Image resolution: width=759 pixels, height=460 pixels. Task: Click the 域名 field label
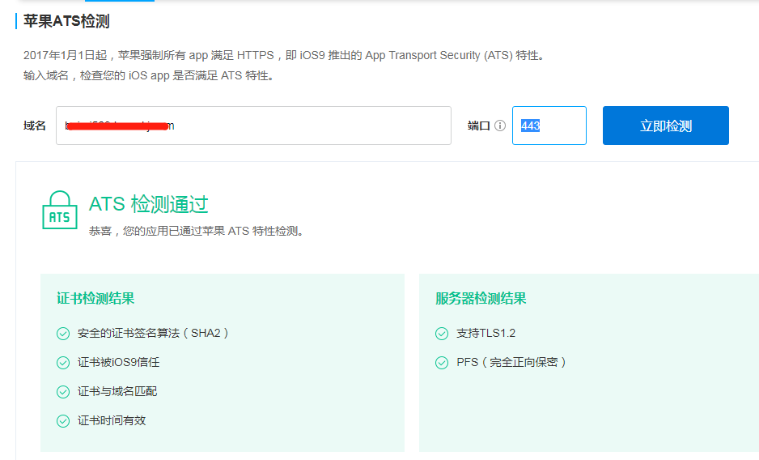coord(35,126)
